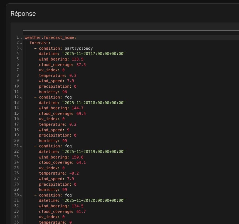
Task: Click line number 5 in the gutter
Action: [18, 59]
